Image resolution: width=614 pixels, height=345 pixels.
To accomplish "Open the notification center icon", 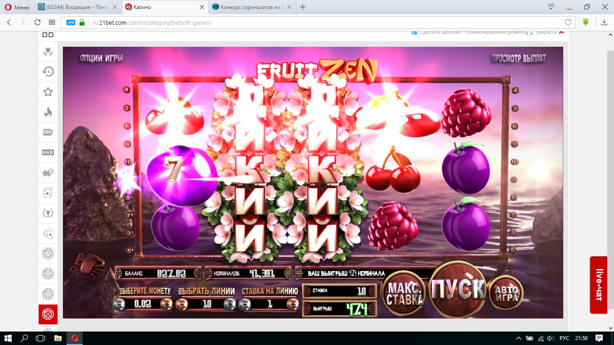I will (600, 338).
